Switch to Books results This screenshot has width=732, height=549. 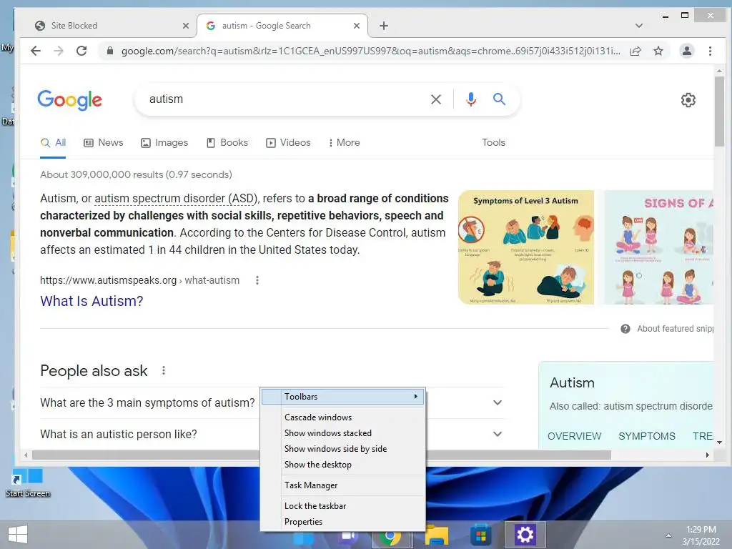[227, 143]
